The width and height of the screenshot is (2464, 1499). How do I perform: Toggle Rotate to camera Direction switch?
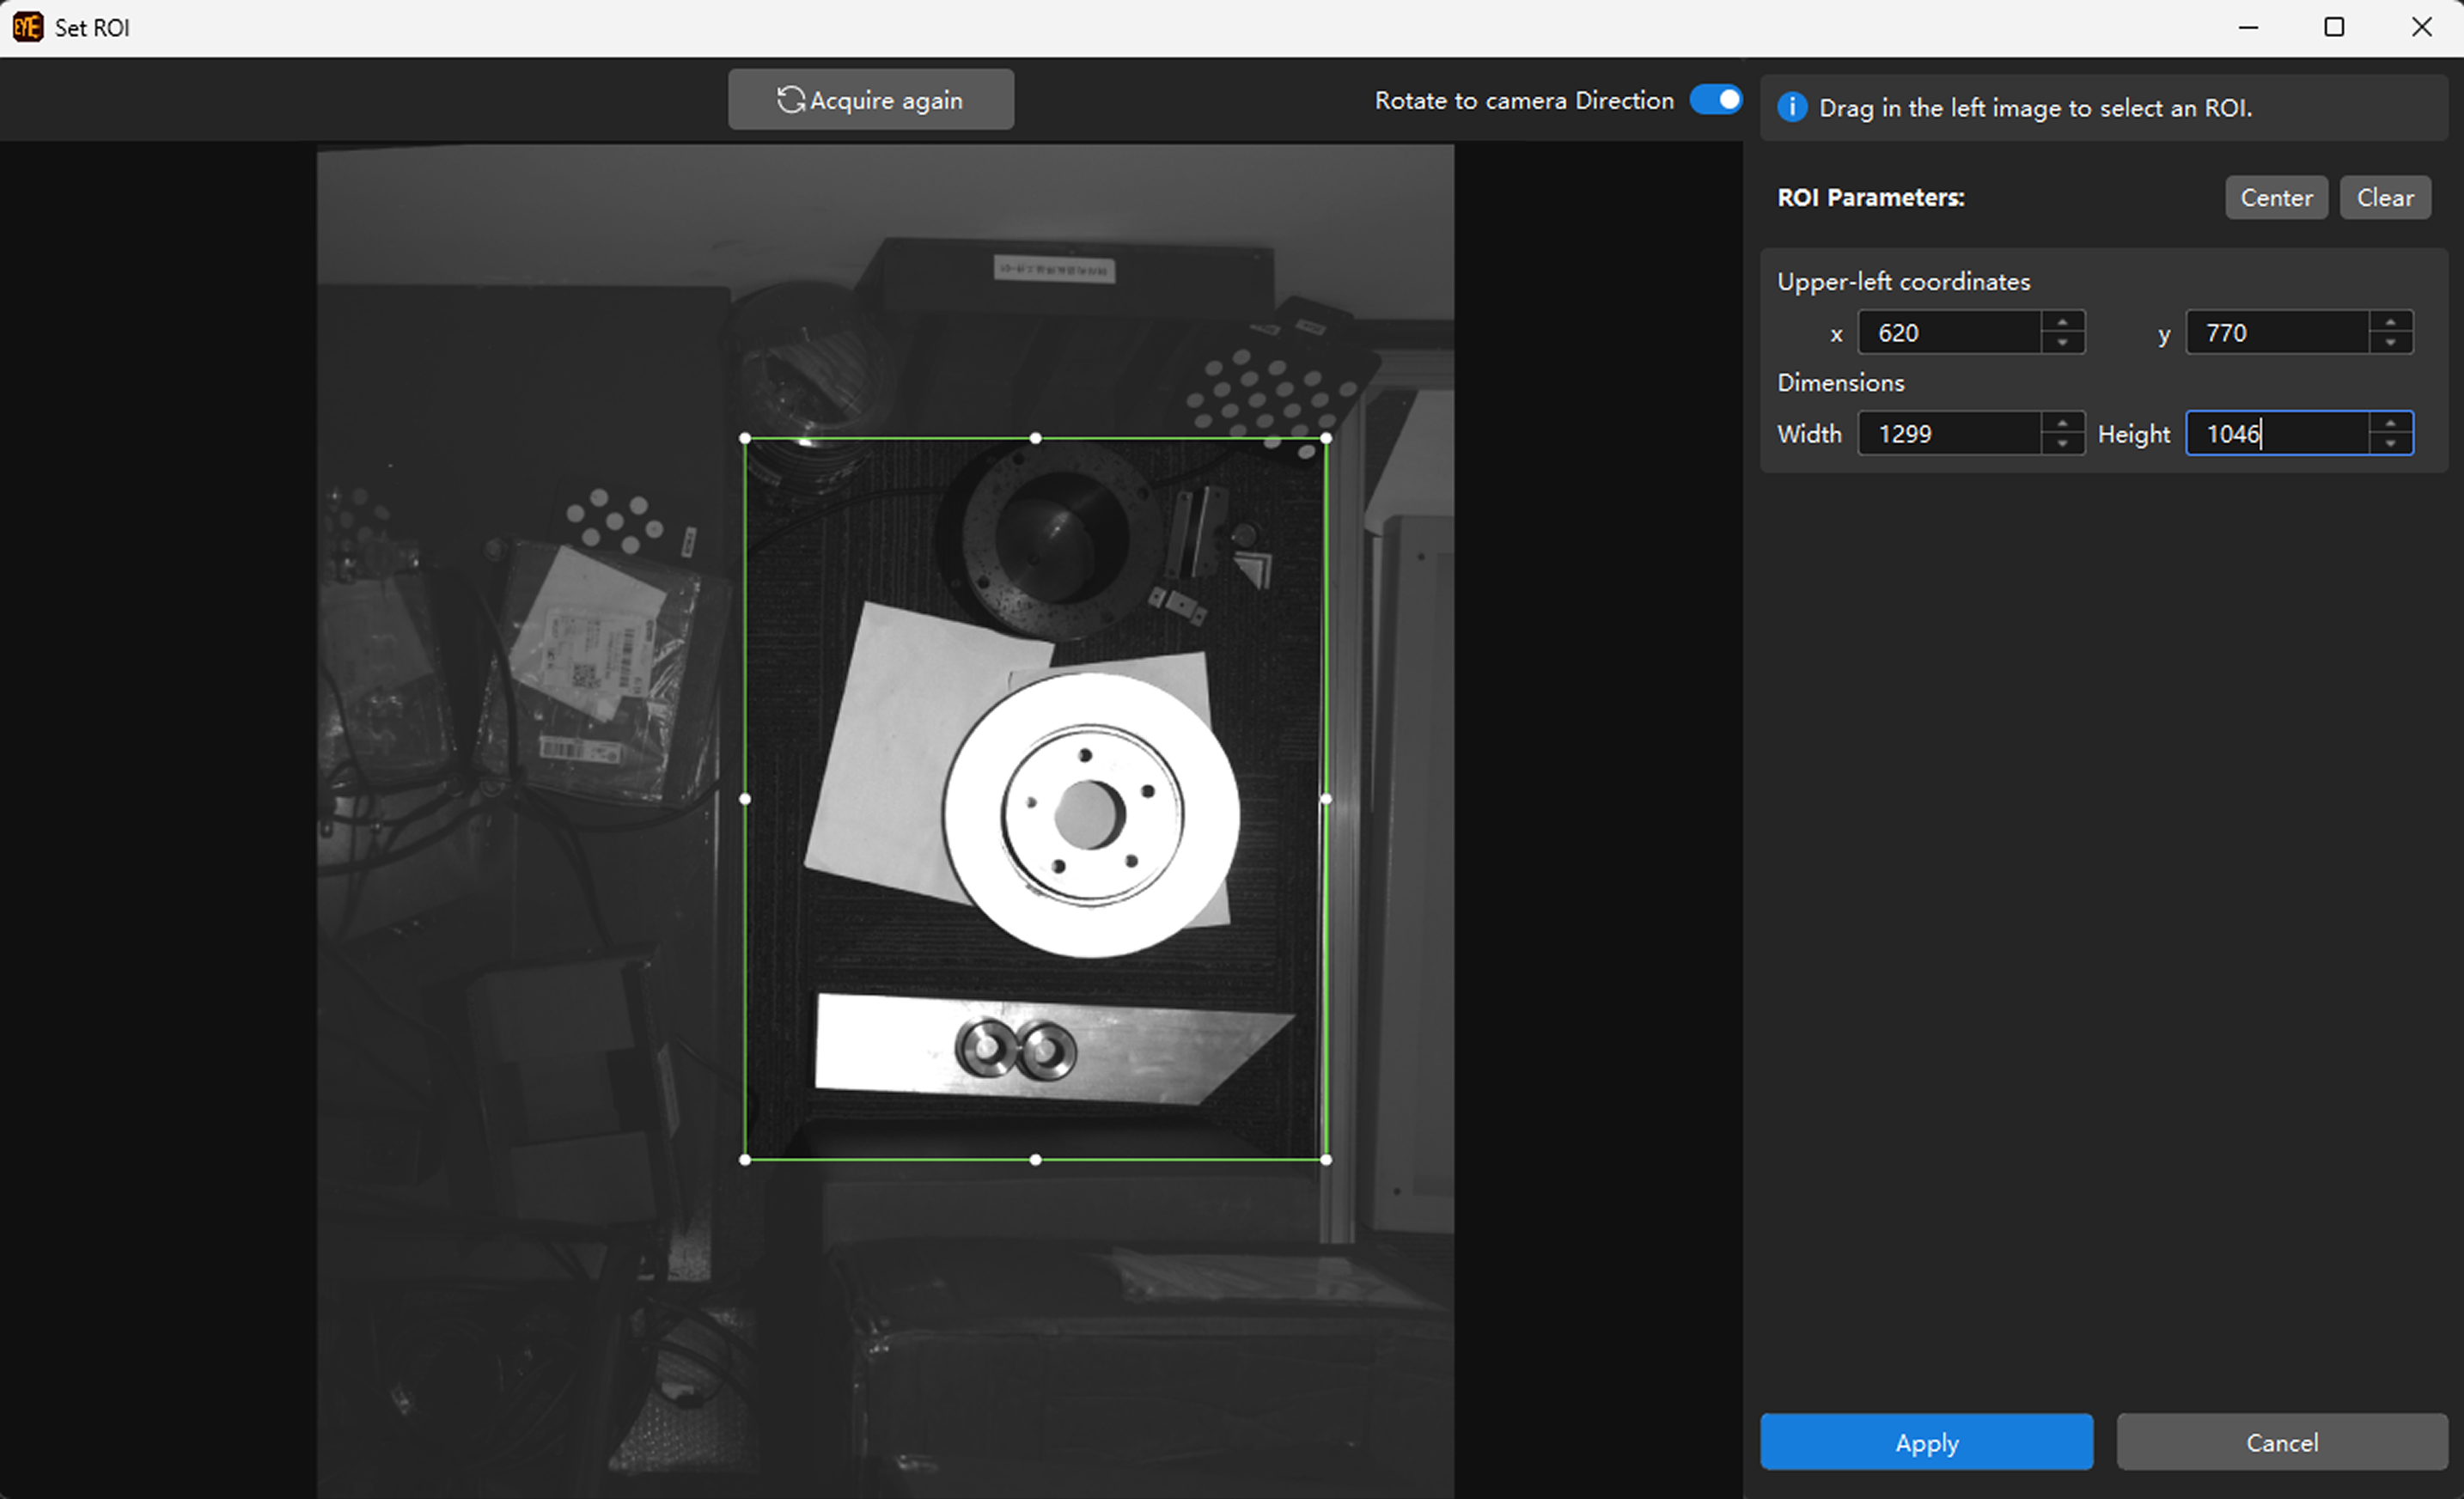coord(1715,100)
